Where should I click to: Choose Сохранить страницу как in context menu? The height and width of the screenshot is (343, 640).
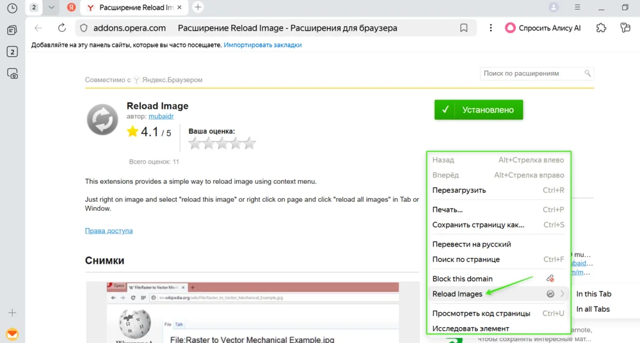click(x=498, y=225)
